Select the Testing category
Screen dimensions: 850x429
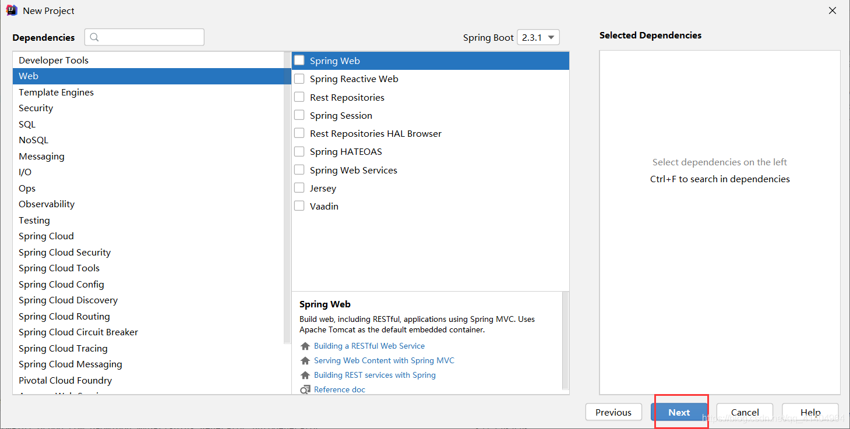[34, 220]
